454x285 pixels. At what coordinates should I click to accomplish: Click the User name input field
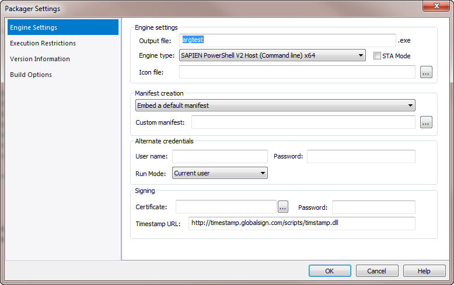coord(220,156)
